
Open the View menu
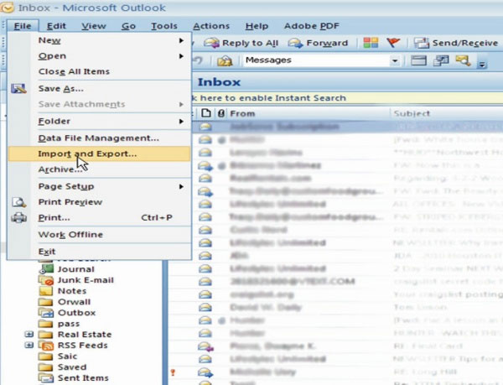(x=94, y=26)
